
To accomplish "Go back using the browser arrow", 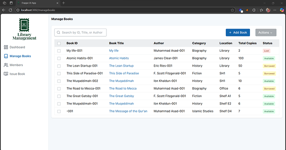I will pos(4,10).
